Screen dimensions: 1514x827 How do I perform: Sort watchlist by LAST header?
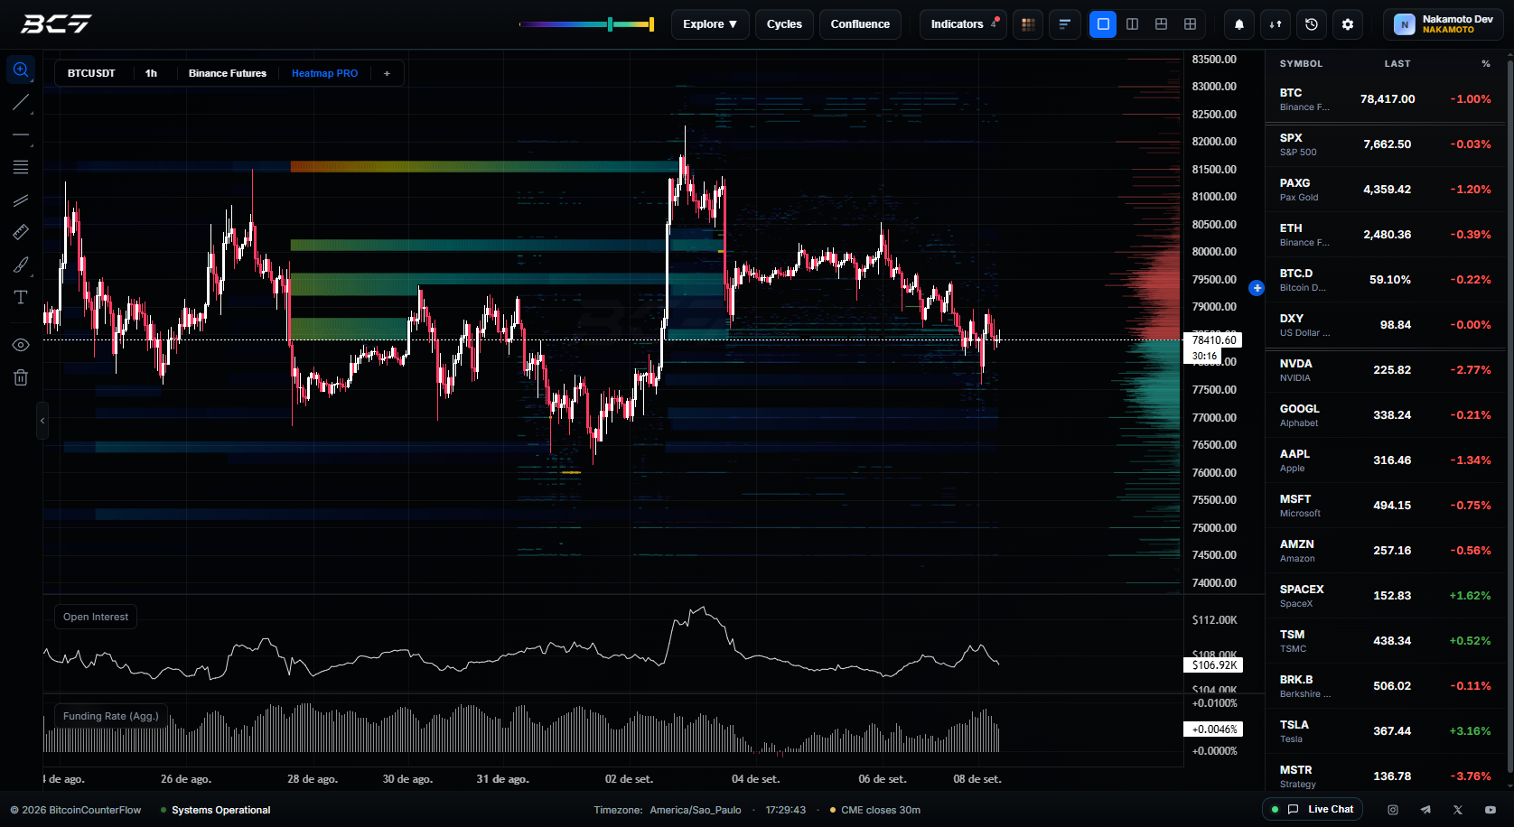pos(1397,64)
